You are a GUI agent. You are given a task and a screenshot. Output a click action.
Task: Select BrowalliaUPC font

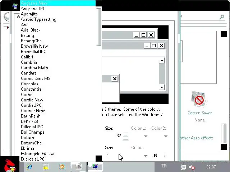tap(58, 52)
